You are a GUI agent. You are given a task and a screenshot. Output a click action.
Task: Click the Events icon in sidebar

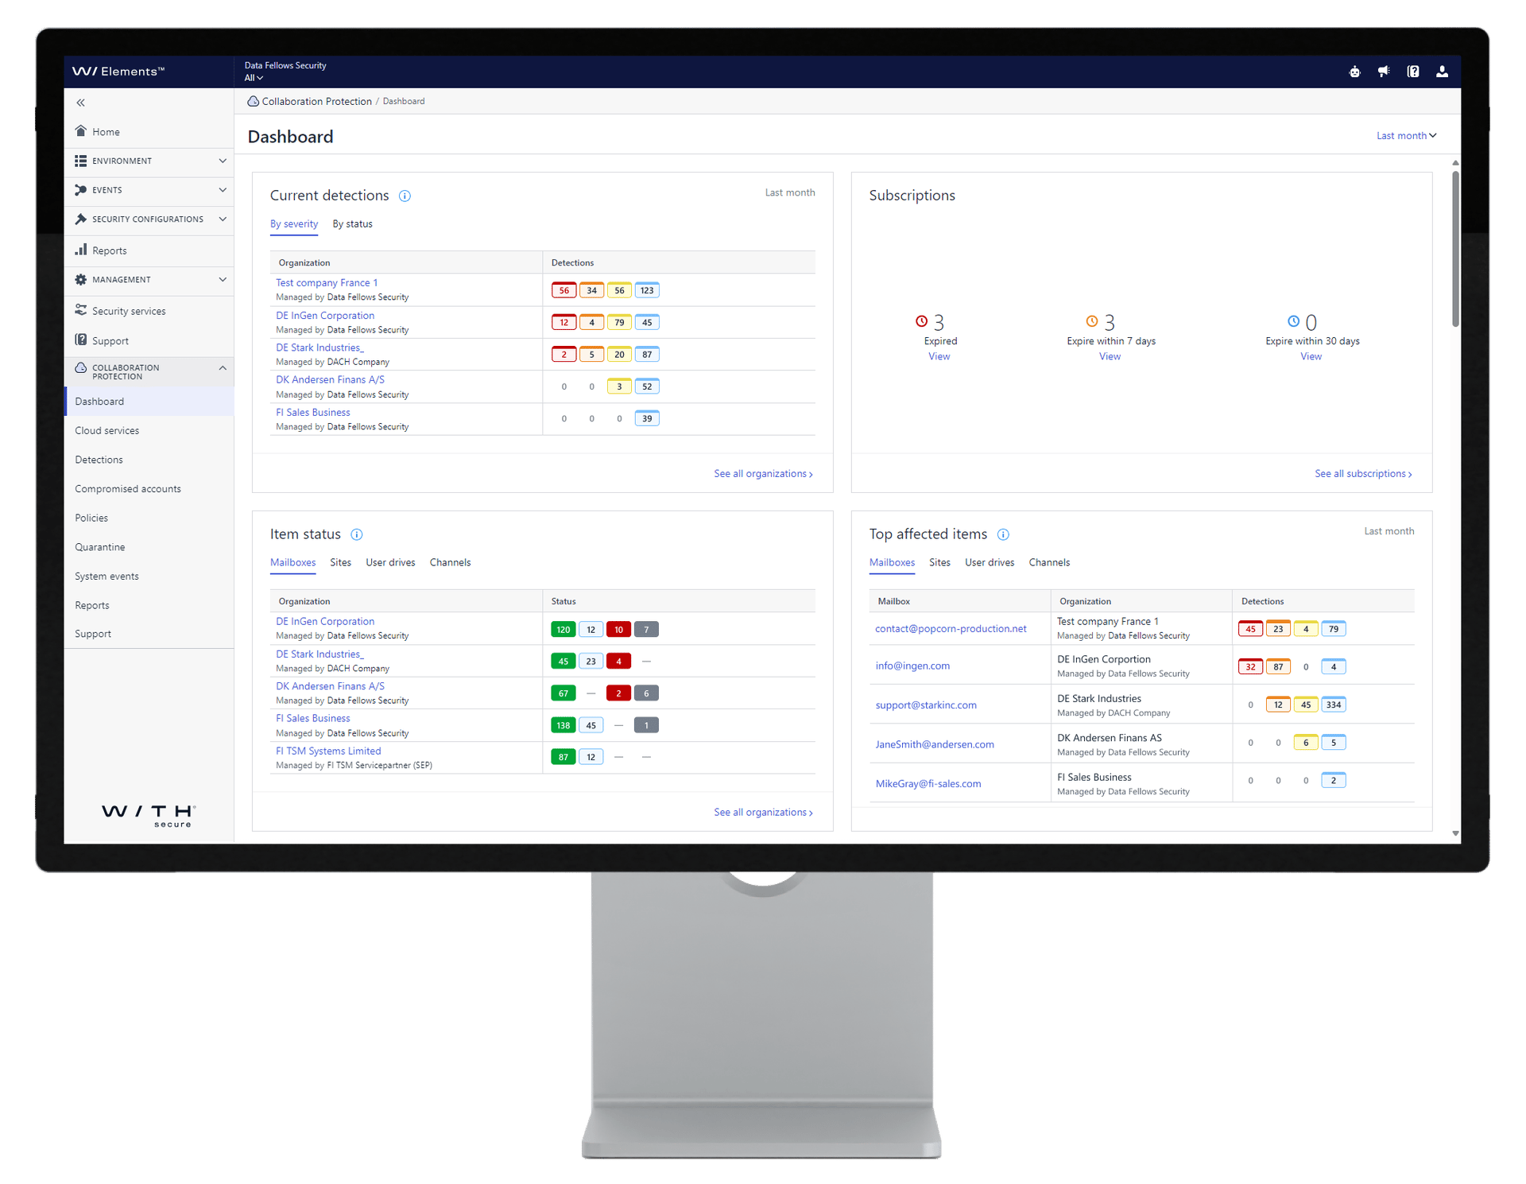[x=80, y=190]
